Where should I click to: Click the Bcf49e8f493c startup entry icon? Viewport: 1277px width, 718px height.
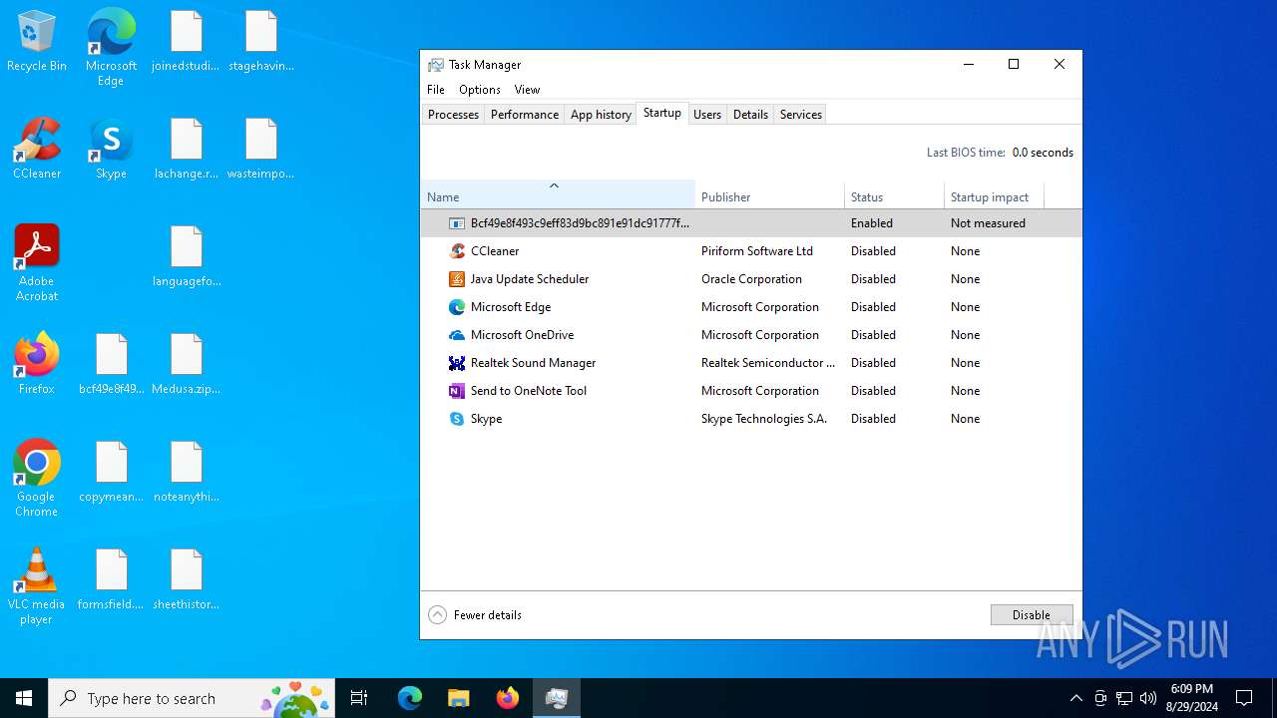coord(457,223)
